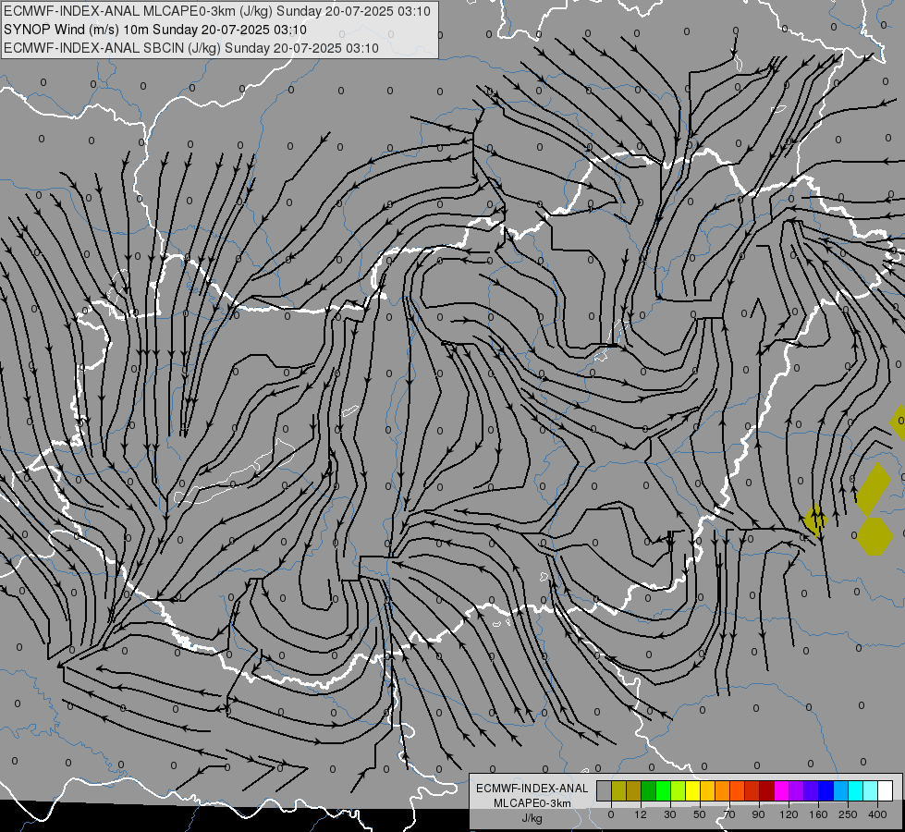This screenshot has height=832, width=905.
Task: Click the dark red legend swatch
Action: 766,790
